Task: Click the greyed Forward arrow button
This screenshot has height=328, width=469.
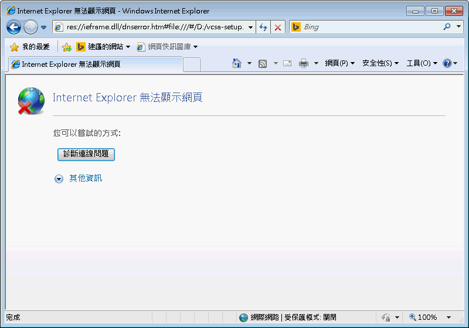Action: click(x=30, y=28)
